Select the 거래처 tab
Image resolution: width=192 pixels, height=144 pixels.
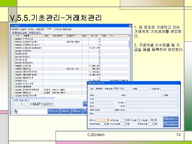click(x=49, y=29)
